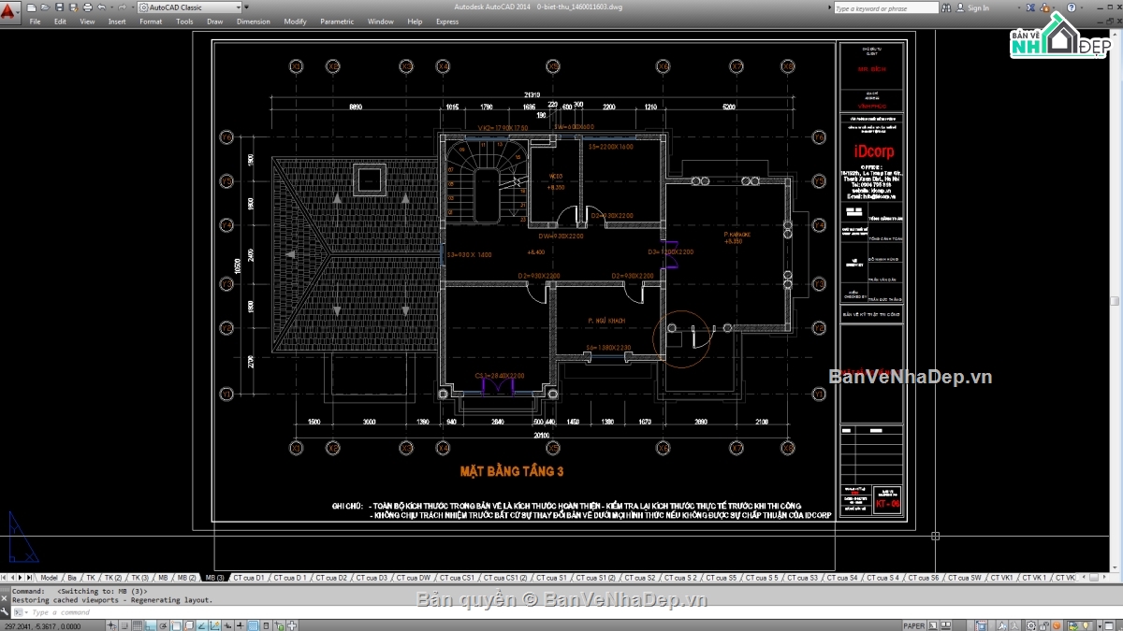Open the Draw menu
This screenshot has width=1123, height=631.
click(215, 22)
